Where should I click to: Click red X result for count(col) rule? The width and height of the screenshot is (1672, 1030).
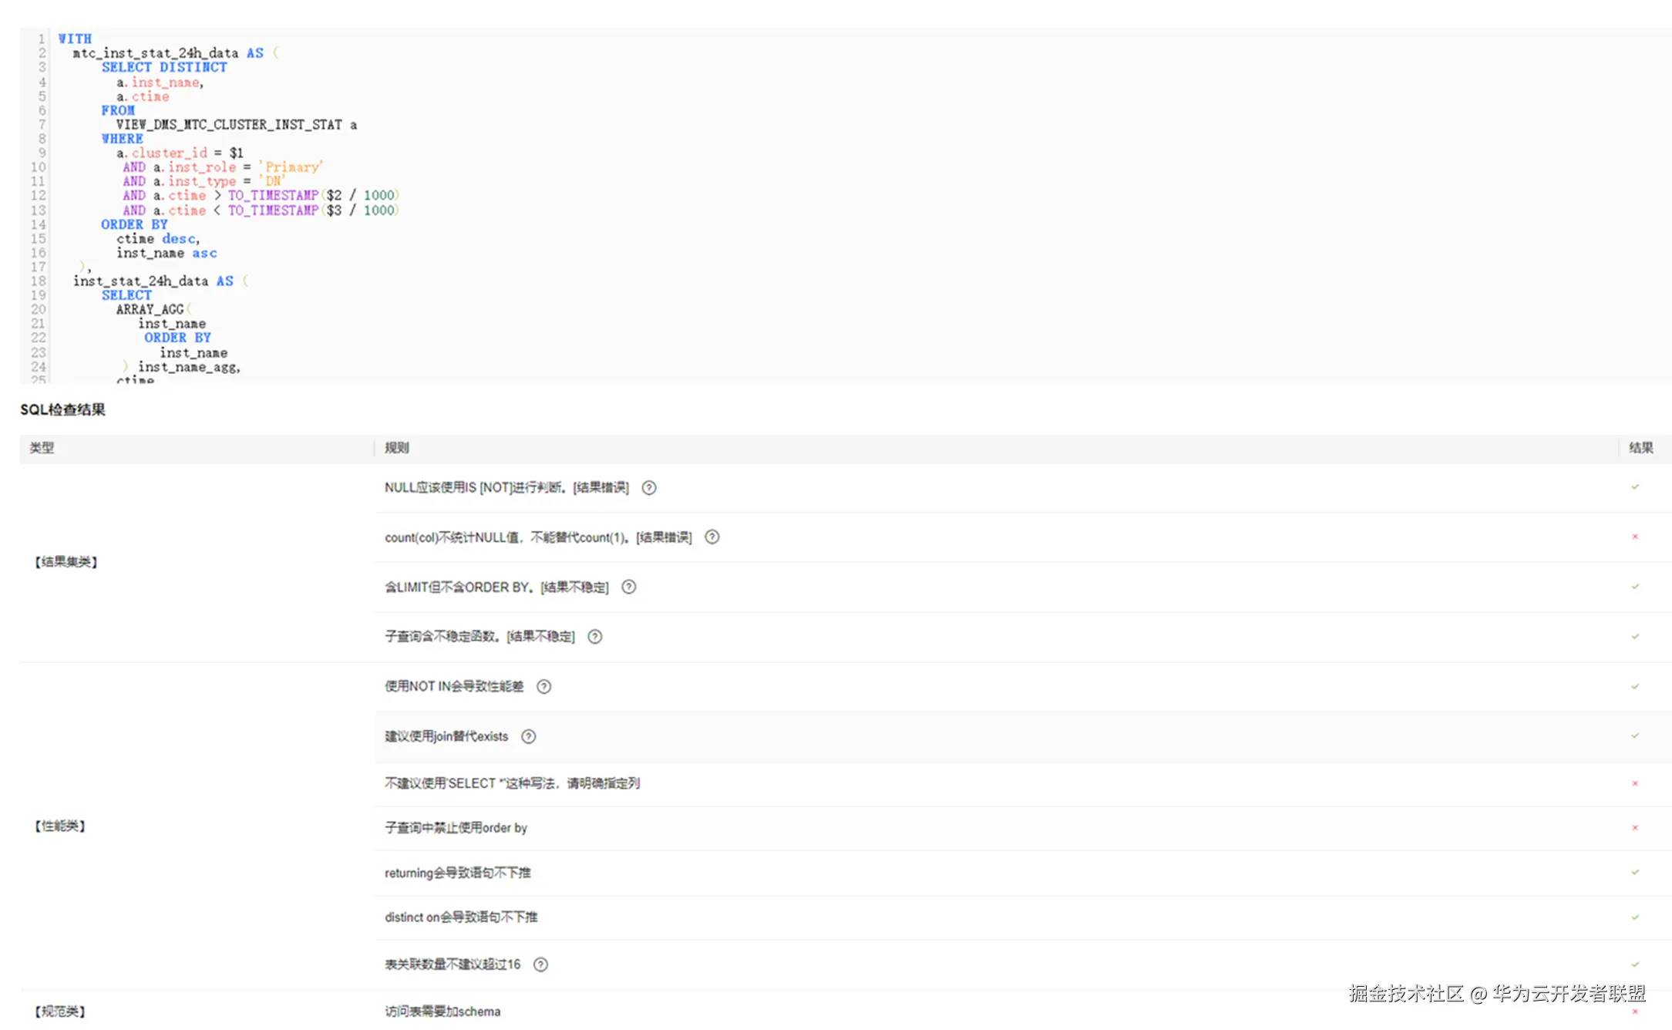[1635, 537]
